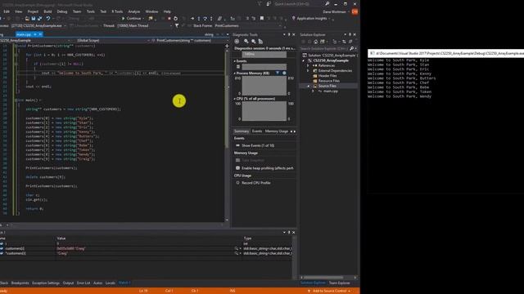This screenshot has height=294, width=524.
Task: Click Show Events (1 of 10) link
Action: (258, 145)
